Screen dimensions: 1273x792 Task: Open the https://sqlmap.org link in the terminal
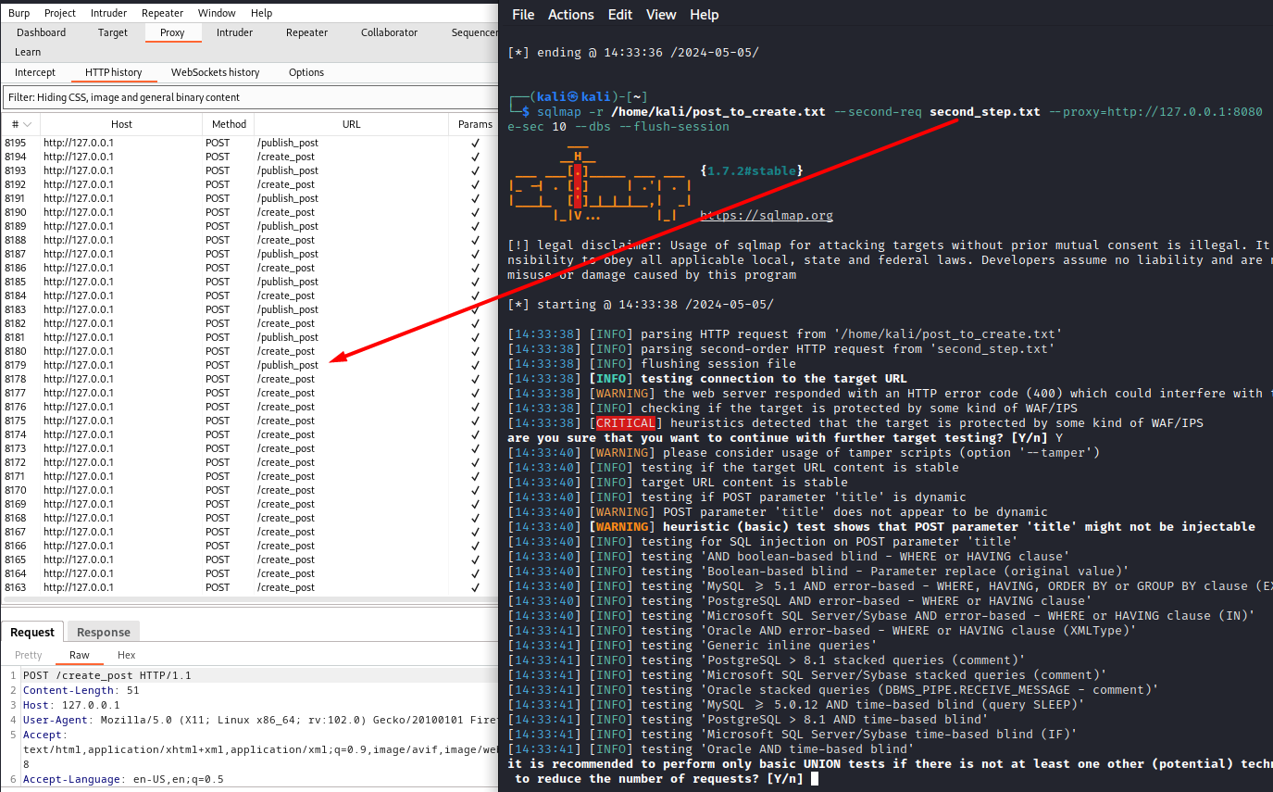point(767,216)
